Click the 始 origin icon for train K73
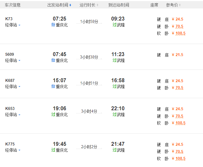Screen dimensions: 203x167 [53, 25]
